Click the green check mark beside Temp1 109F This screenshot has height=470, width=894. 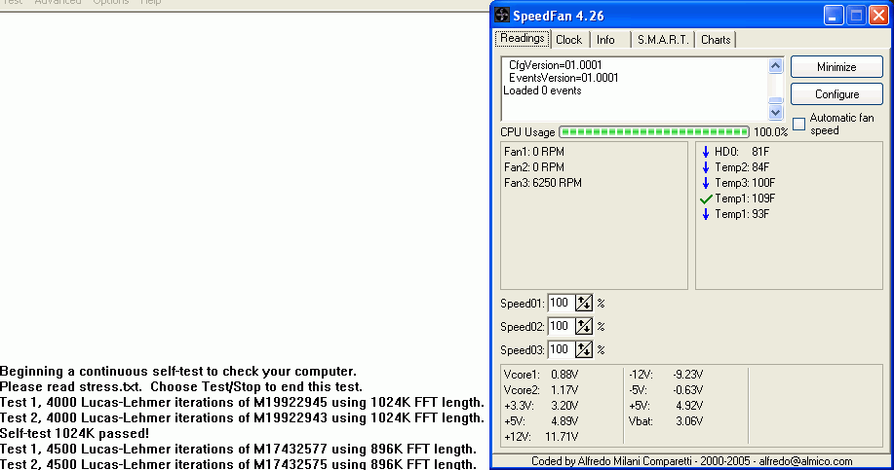(x=706, y=199)
